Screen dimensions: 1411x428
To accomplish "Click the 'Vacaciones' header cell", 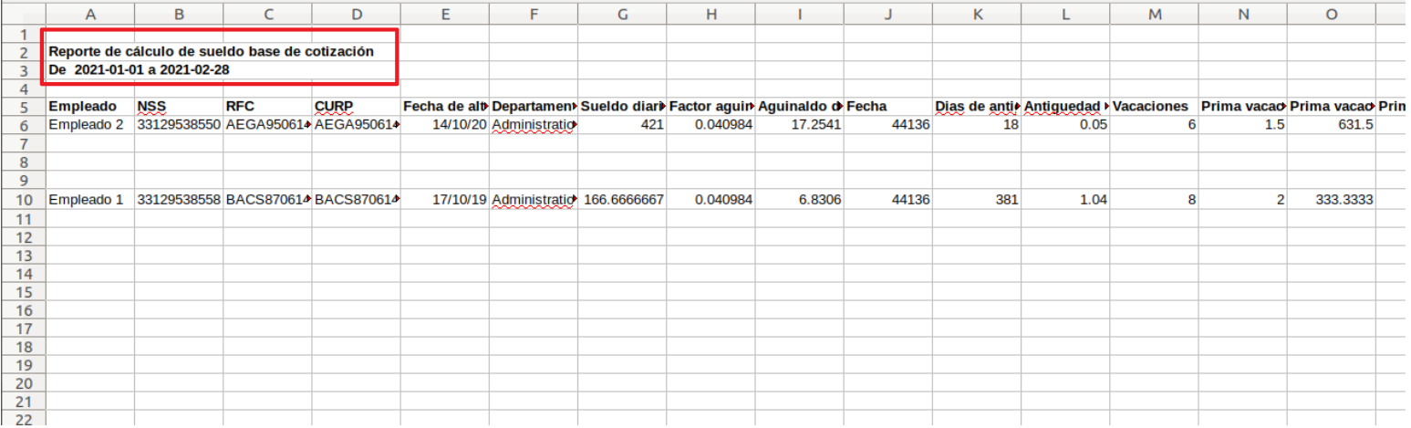I will pyautogui.click(x=1153, y=107).
